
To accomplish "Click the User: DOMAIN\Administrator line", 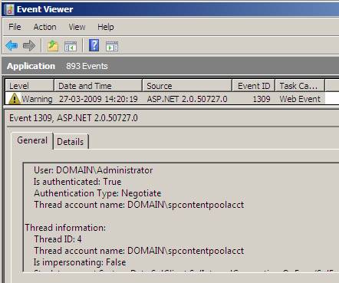I will [94, 170].
